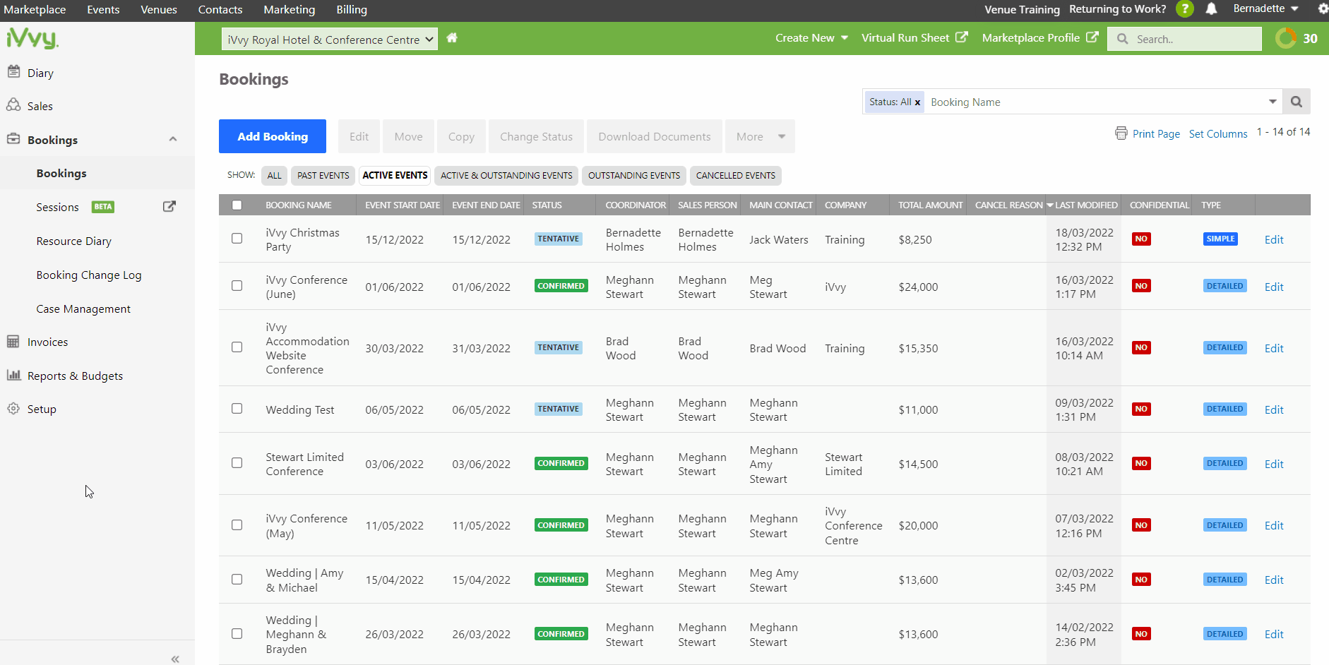Click the printer icon beside Print Page

coord(1121,133)
